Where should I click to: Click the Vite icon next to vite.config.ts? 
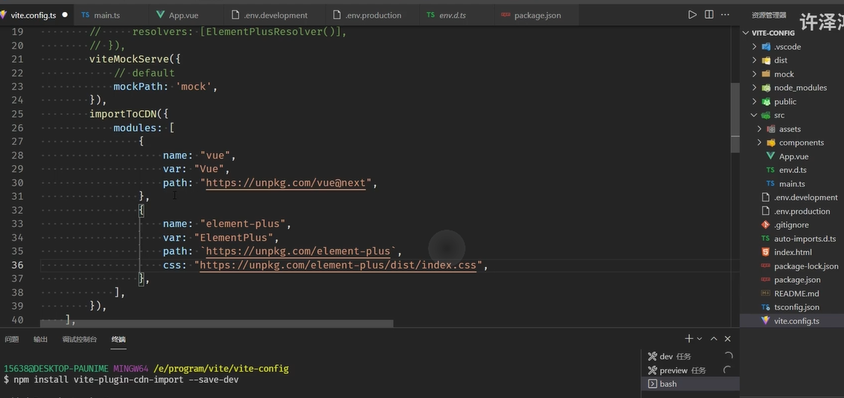click(x=765, y=321)
